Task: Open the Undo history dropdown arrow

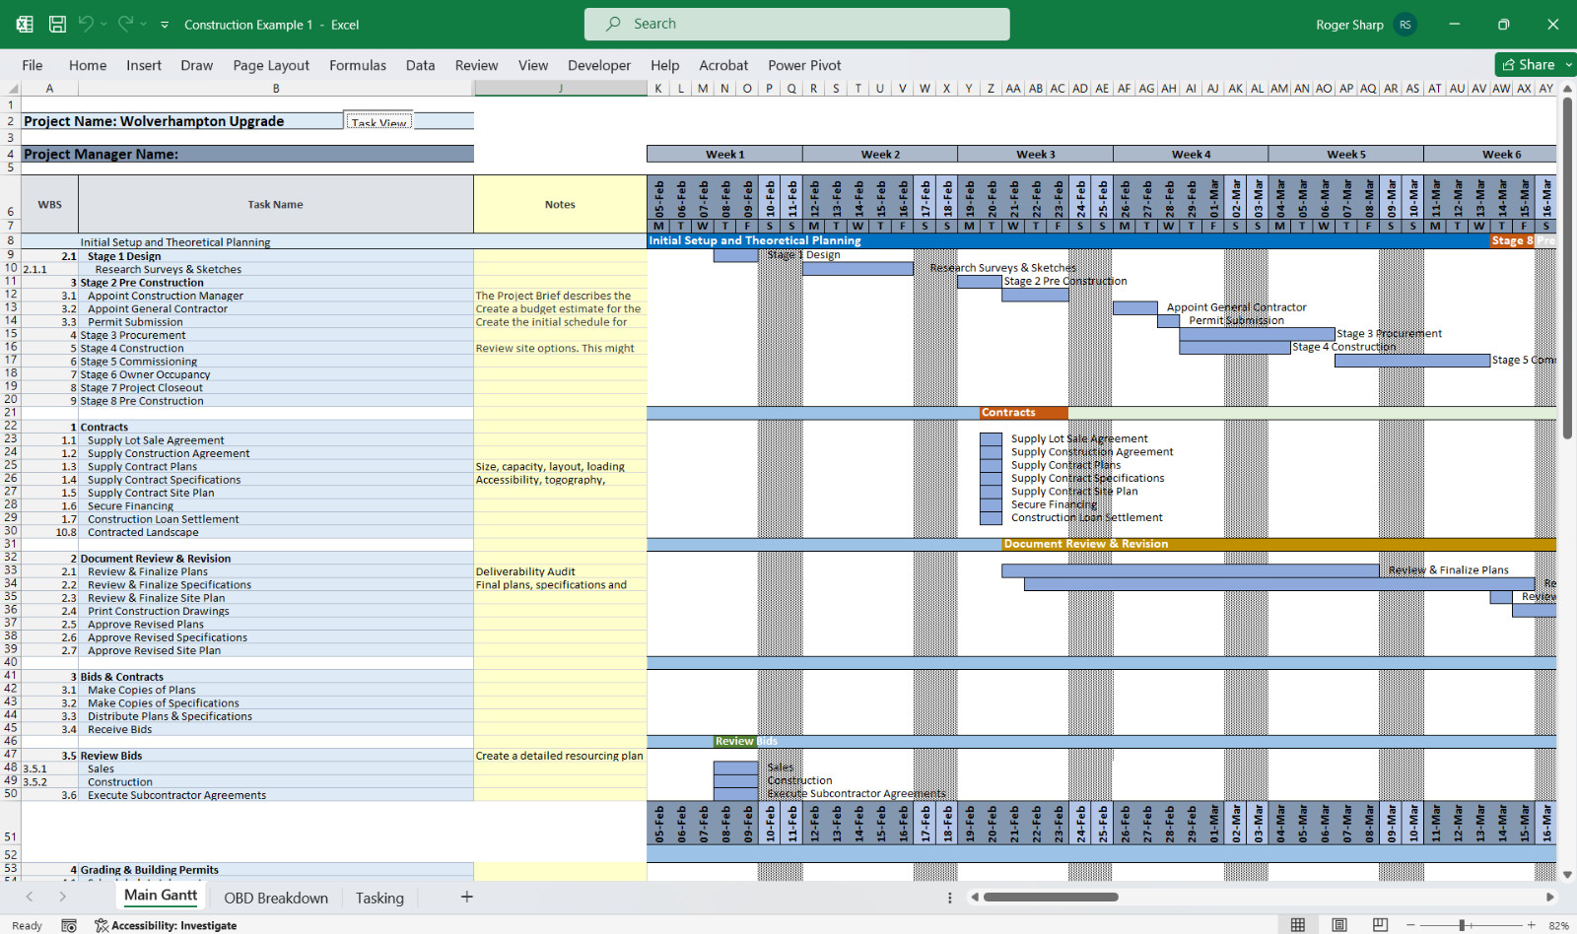Action: tap(103, 25)
